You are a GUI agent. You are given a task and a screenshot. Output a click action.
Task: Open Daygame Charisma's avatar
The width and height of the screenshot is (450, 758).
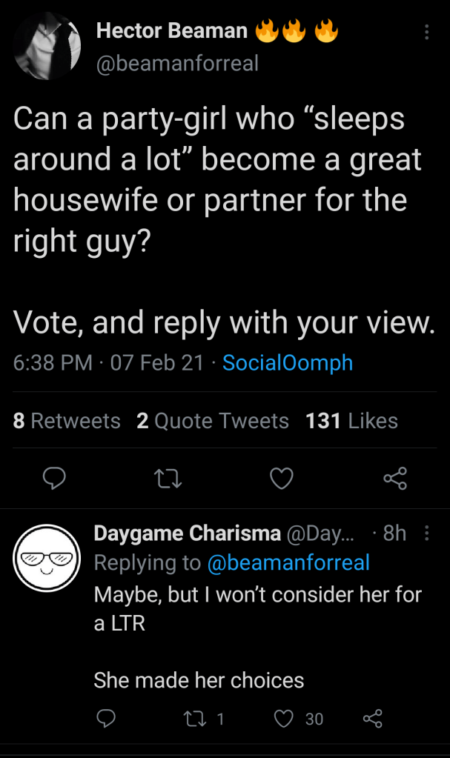pyautogui.click(x=48, y=557)
